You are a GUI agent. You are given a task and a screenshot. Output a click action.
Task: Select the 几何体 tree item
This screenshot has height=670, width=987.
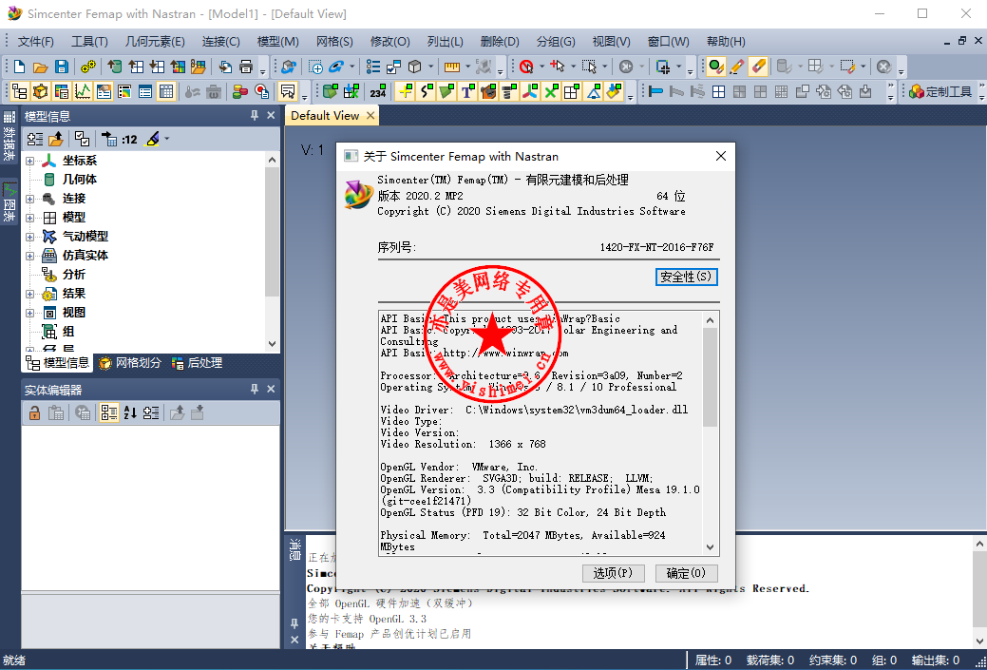[79, 180]
